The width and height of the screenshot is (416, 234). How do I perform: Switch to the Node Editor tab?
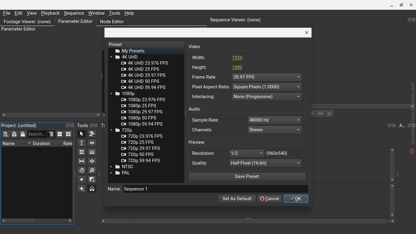coord(112,22)
